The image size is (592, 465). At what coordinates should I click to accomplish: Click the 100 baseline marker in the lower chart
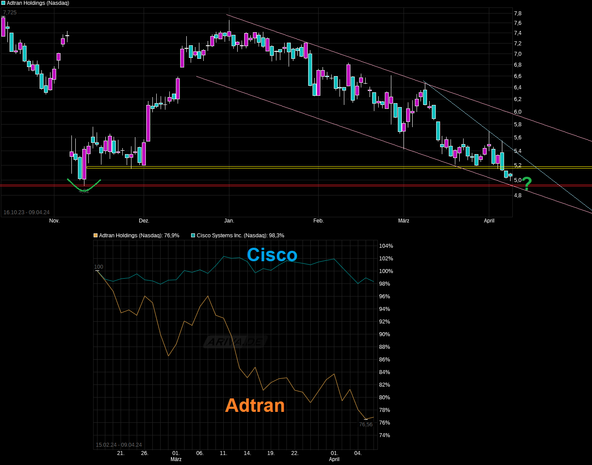pyautogui.click(x=99, y=267)
